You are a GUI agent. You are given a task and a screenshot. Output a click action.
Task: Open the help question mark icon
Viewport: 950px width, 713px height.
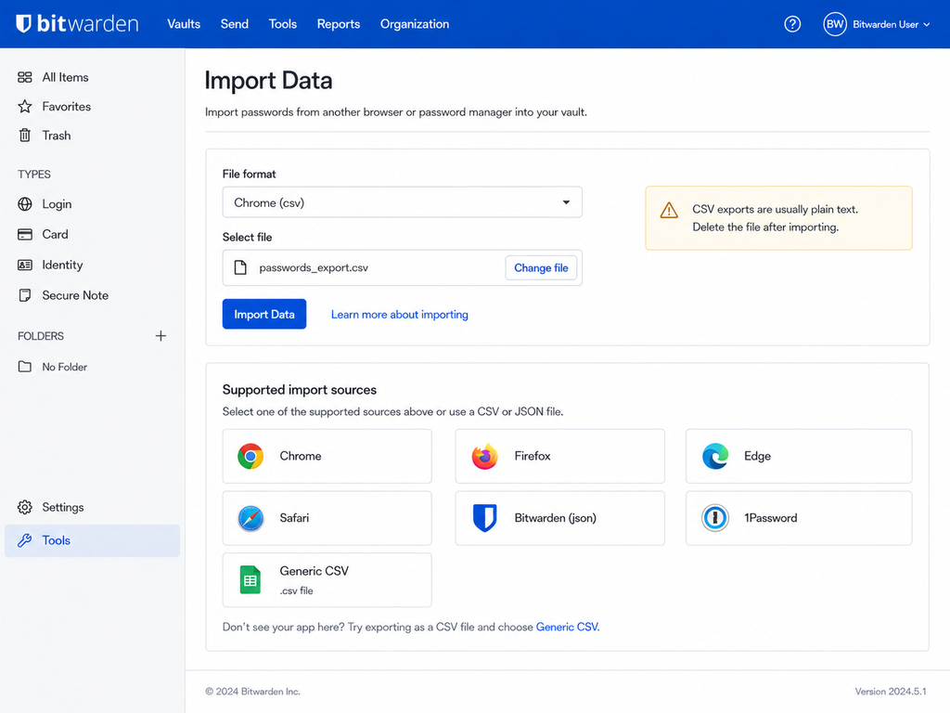pyautogui.click(x=792, y=24)
